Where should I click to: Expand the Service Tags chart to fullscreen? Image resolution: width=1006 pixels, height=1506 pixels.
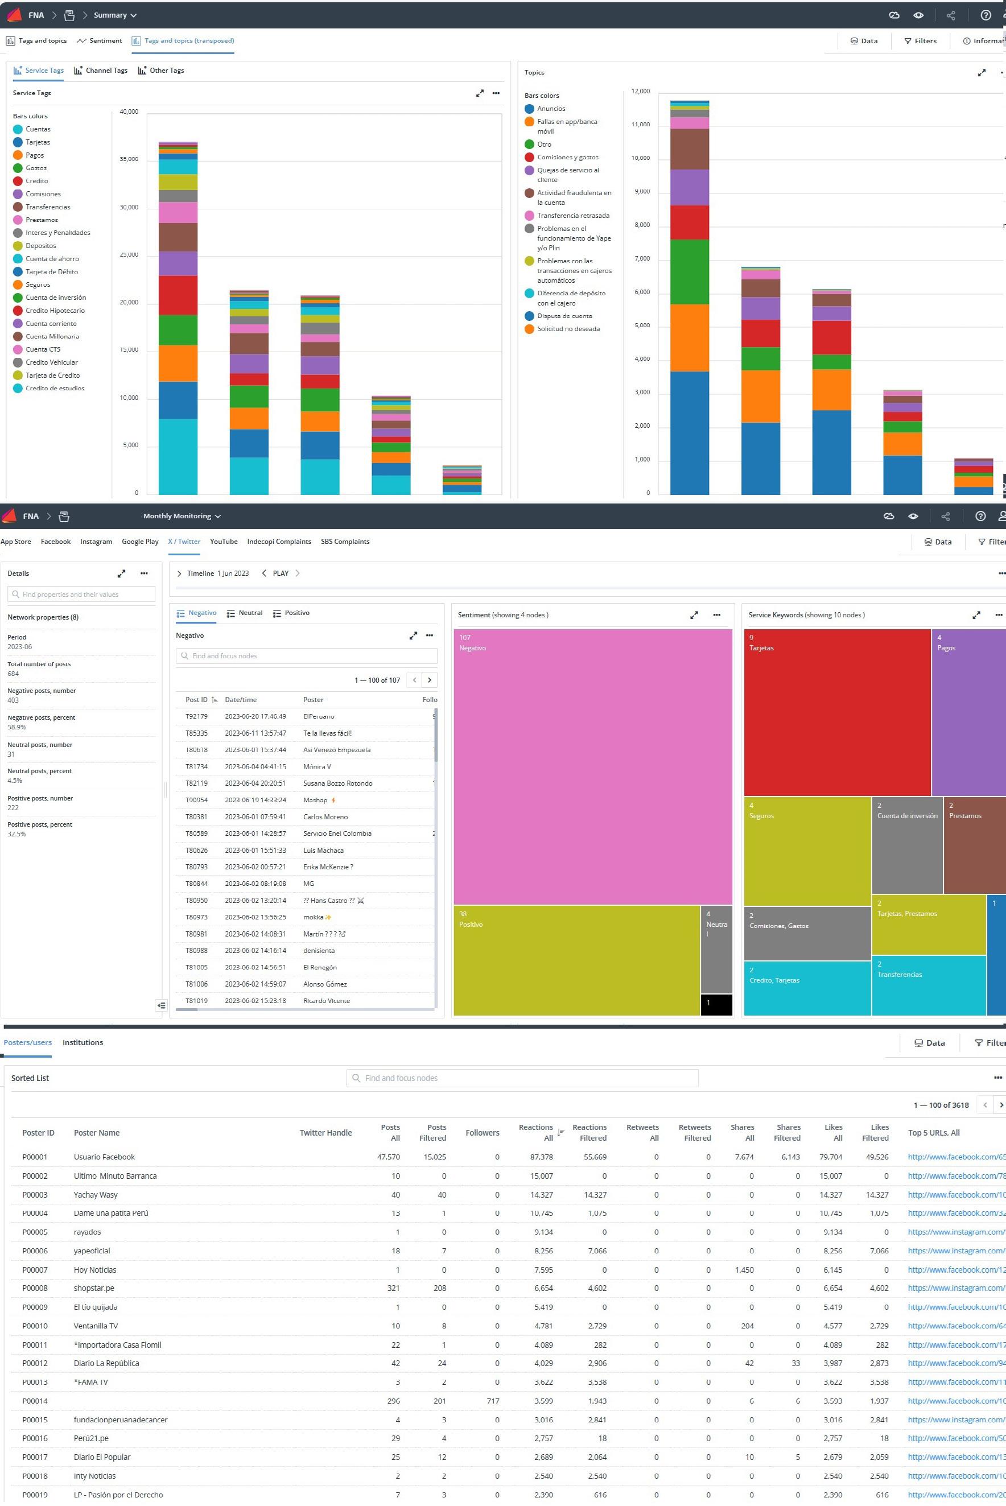point(479,93)
